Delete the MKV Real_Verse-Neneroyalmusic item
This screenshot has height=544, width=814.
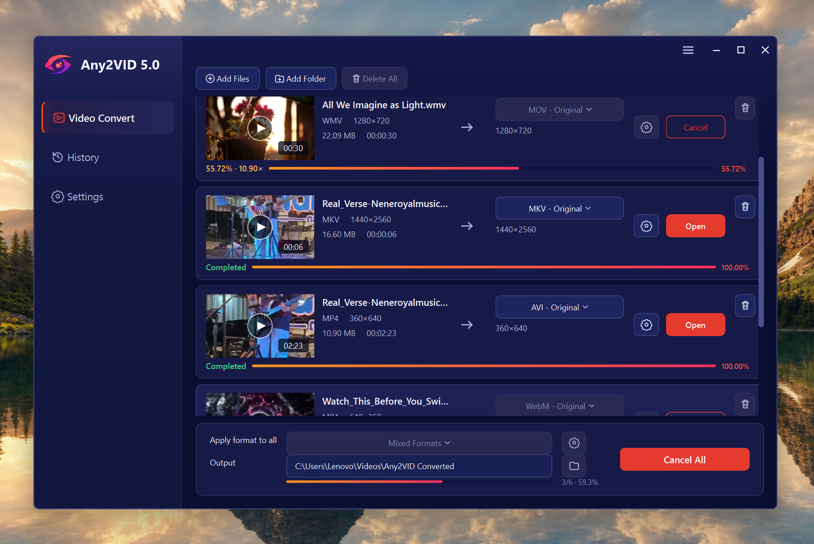click(x=745, y=207)
